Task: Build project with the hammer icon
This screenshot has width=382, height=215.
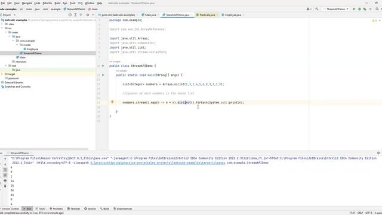Action: pos(317,9)
